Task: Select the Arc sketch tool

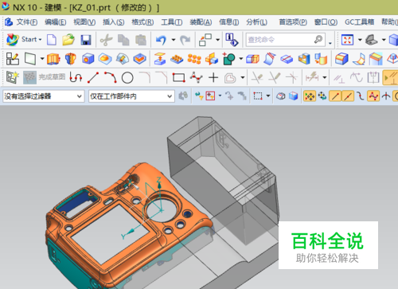Action: pyautogui.click(x=111, y=78)
